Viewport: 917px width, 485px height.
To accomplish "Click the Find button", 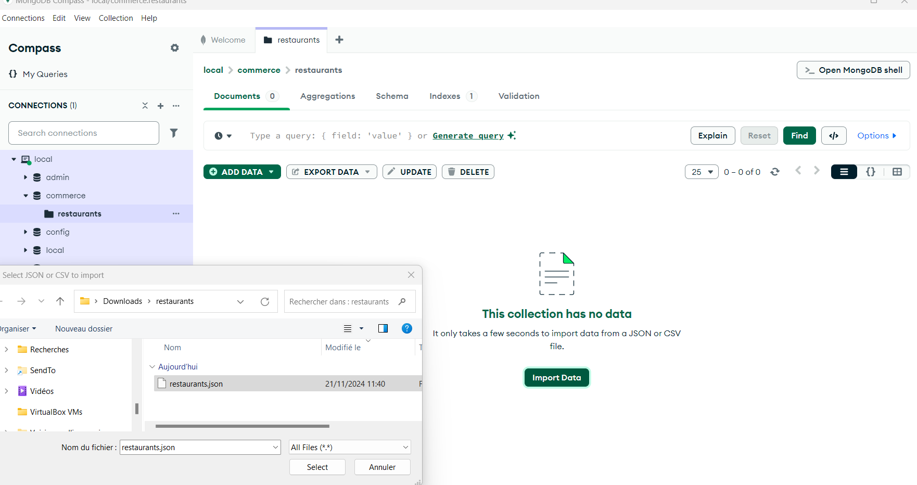I will [x=799, y=136].
